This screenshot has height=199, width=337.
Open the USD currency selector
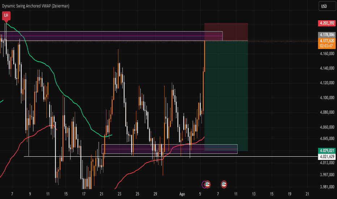click(x=327, y=6)
